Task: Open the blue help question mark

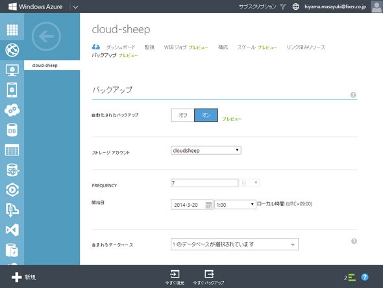Action: [365, 277]
